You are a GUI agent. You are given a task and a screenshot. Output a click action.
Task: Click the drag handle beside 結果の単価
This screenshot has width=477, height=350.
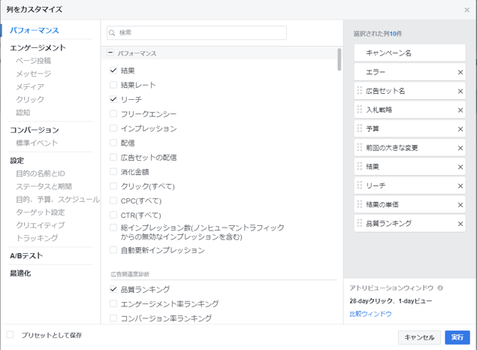point(360,204)
